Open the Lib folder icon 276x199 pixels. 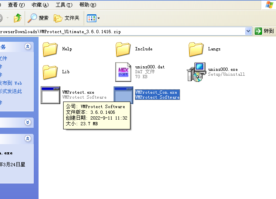coord(50,72)
